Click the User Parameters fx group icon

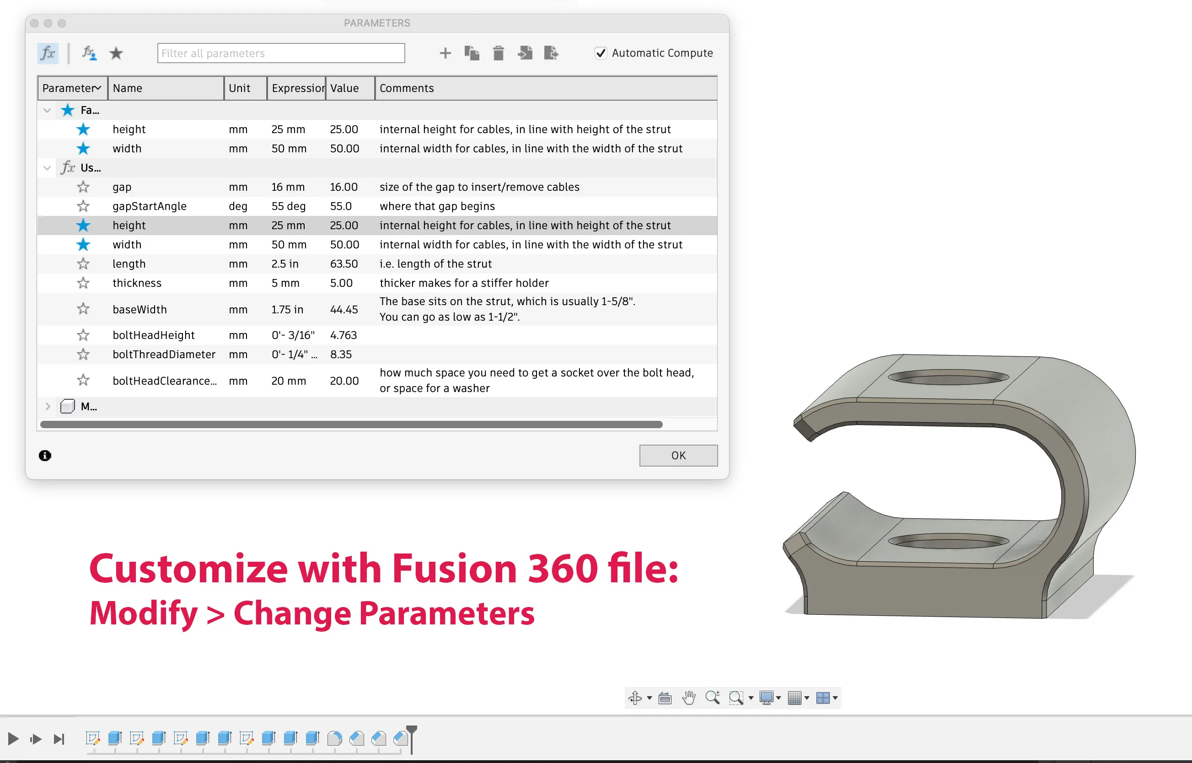click(68, 167)
